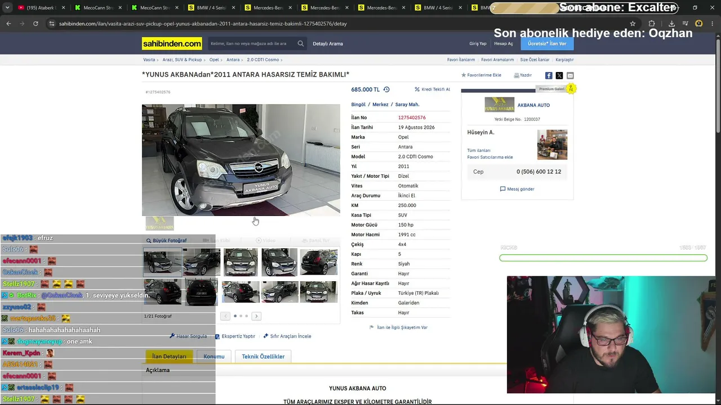Click Bingöl location link
721x405 pixels.
358,105
